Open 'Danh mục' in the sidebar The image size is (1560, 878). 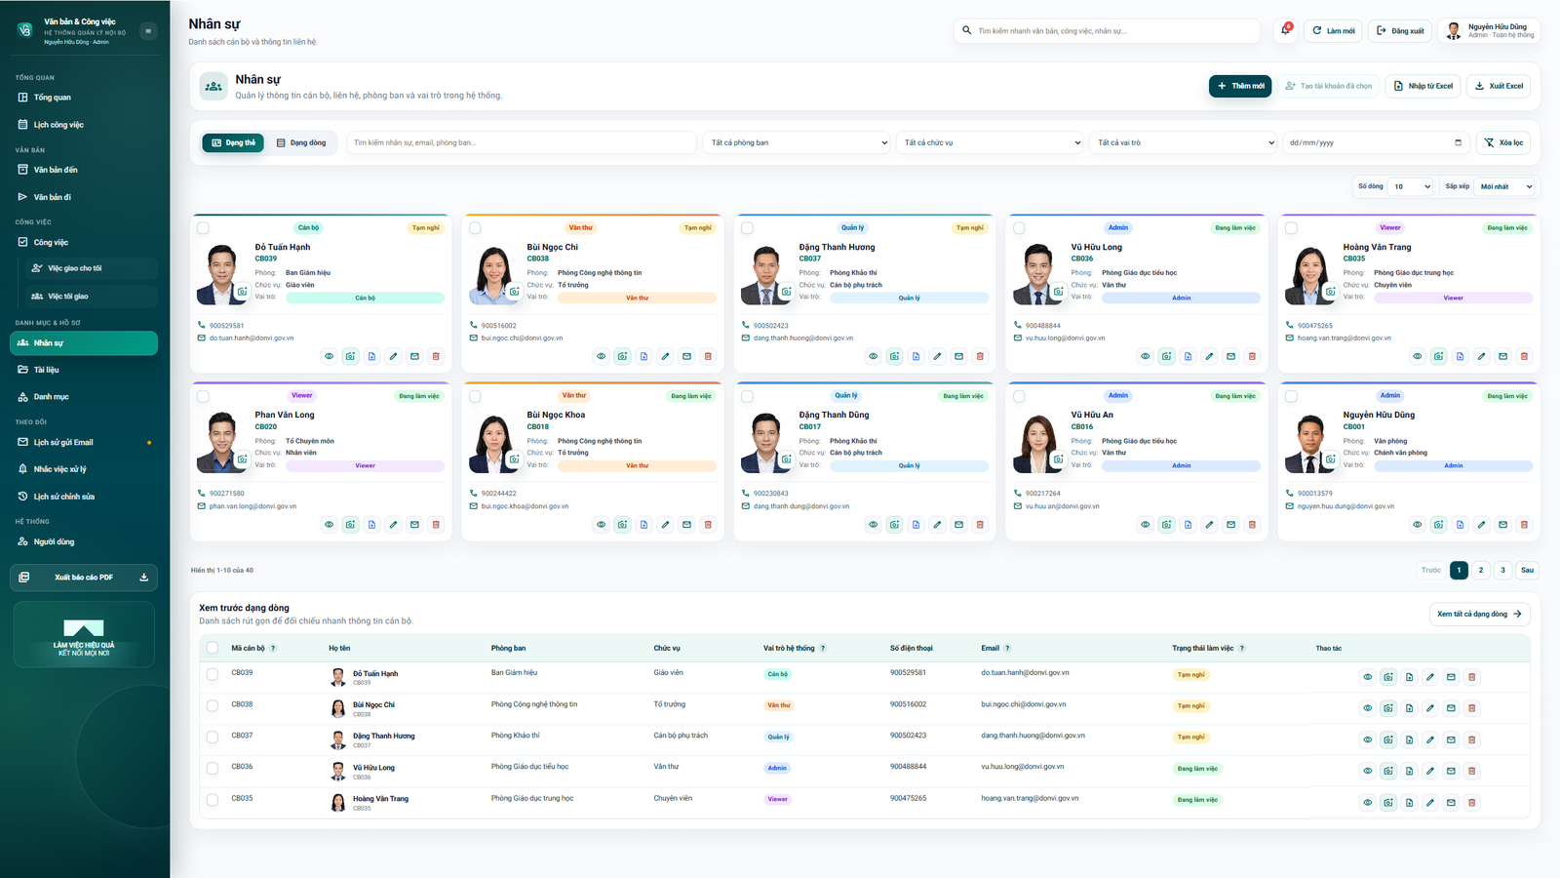[x=85, y=397]
